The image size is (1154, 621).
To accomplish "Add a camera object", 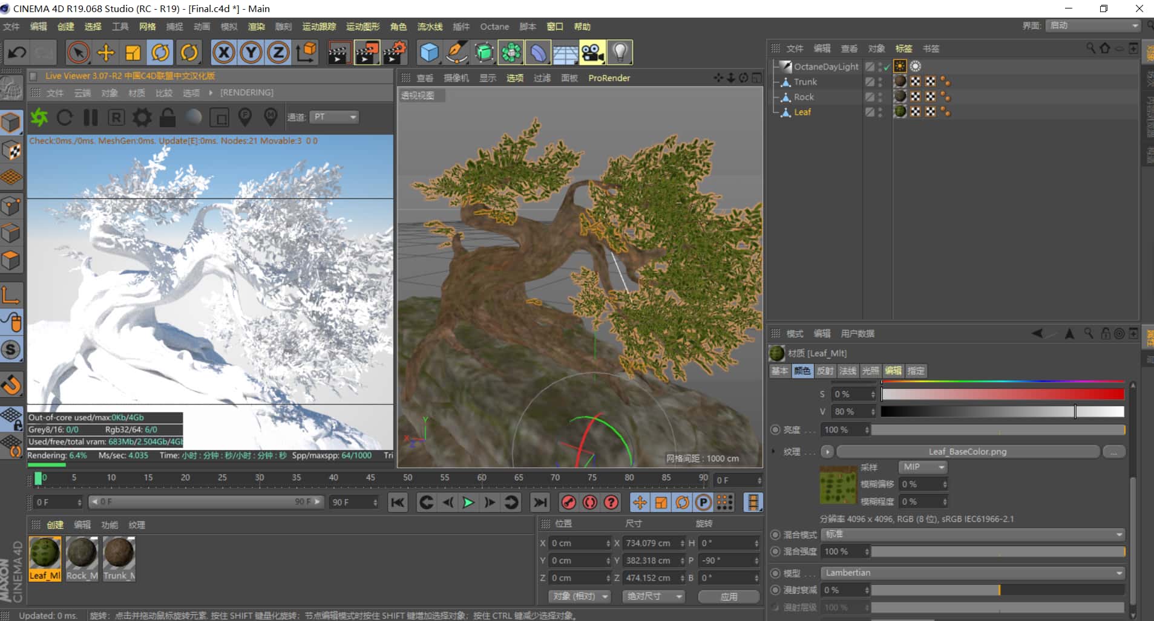I will pos(593,53).
